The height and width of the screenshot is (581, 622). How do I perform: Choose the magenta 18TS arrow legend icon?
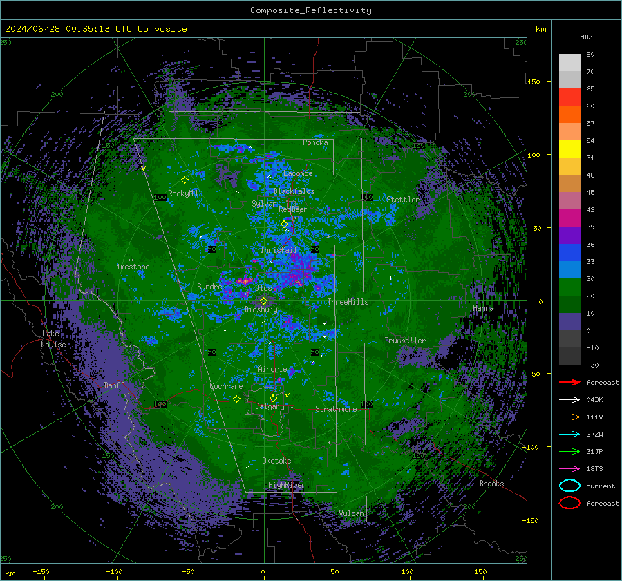[569, 468]
